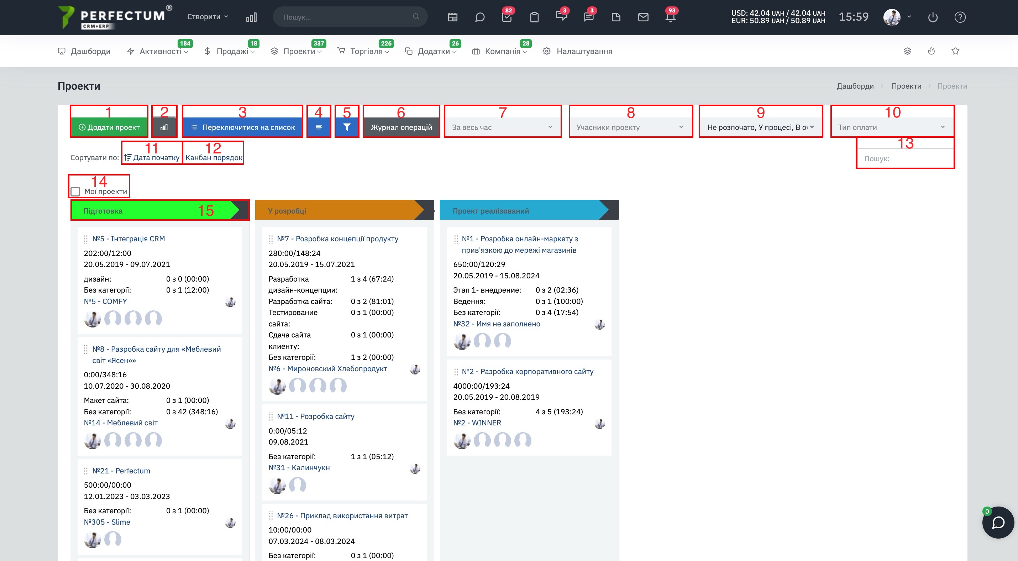Image resolution: width=1018 pixels, height=561 pixels.
Task: Open the mail envelope icon
Action: tap(643, 17)
